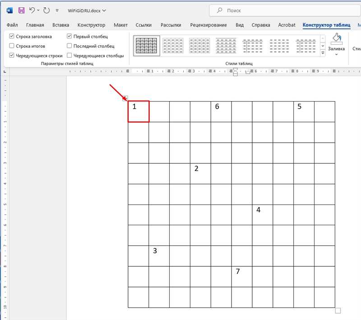Apply the sixth table style thumbnail
This screenshot has width=361, height=320.
279,46
